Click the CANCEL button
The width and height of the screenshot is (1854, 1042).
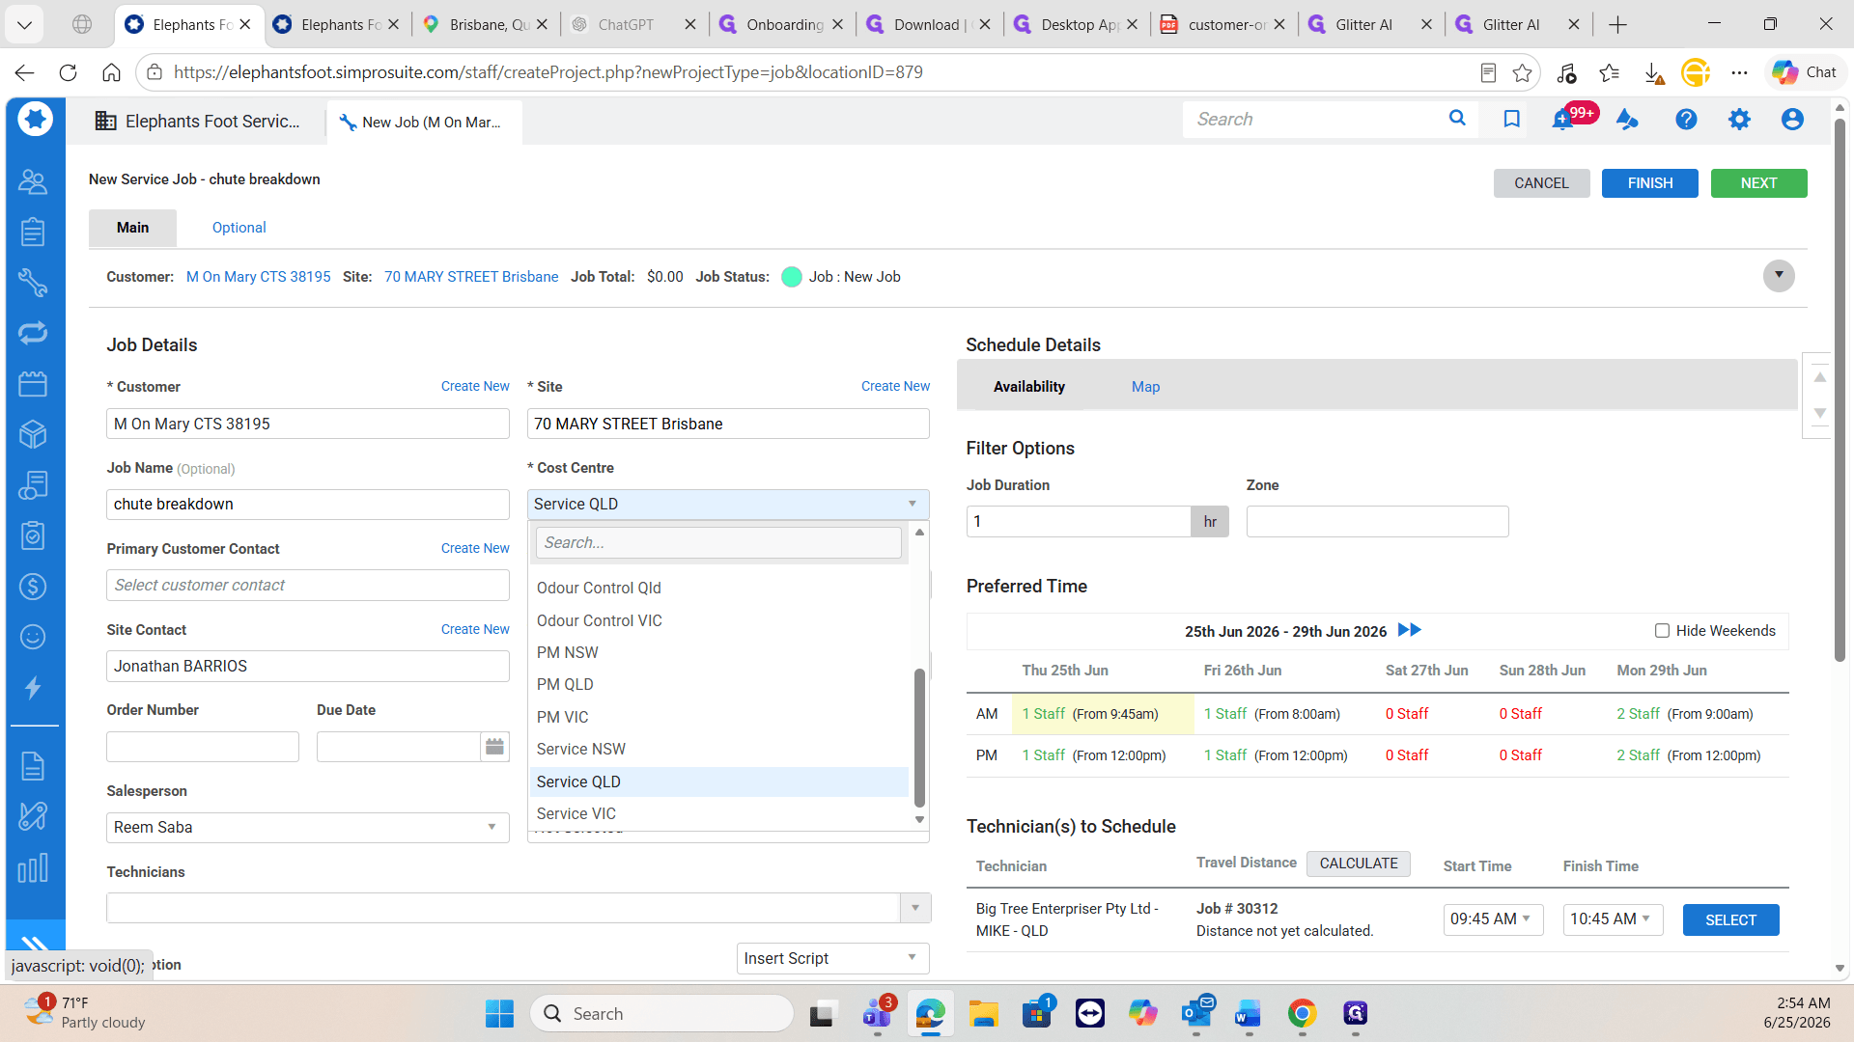pyautogui.click(x=1541, y=183)
